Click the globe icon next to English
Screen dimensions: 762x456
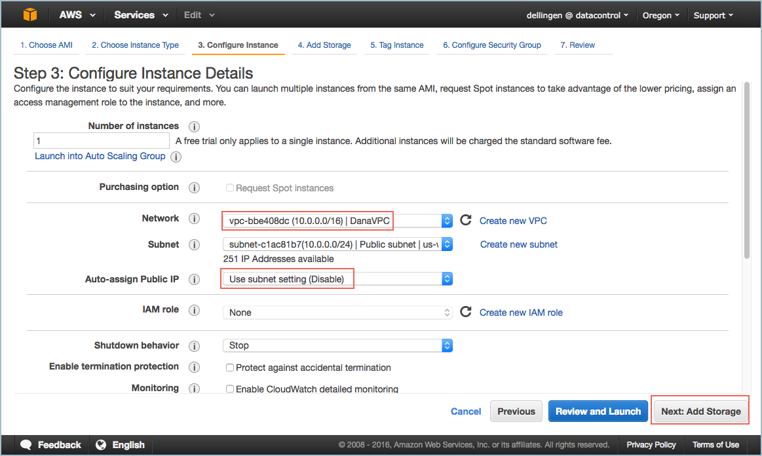point(102,444)
